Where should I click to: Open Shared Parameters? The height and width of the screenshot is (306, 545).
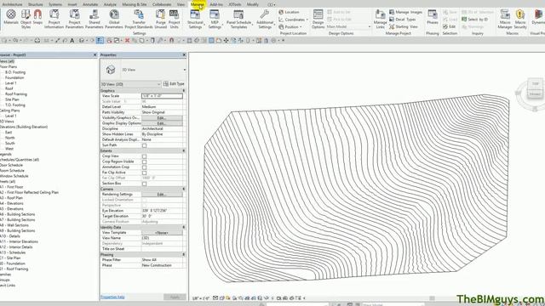click(x=95, y=19)
